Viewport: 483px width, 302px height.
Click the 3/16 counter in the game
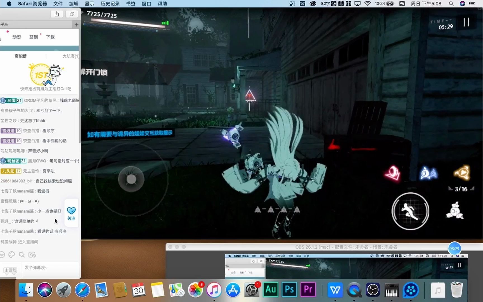click(461, 189)
